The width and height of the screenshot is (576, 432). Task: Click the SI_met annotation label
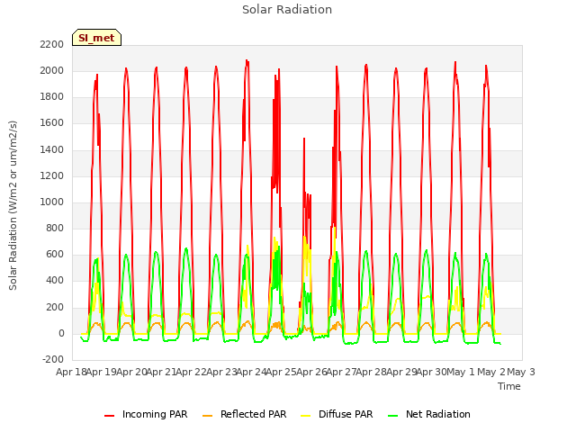pos(96,38)
